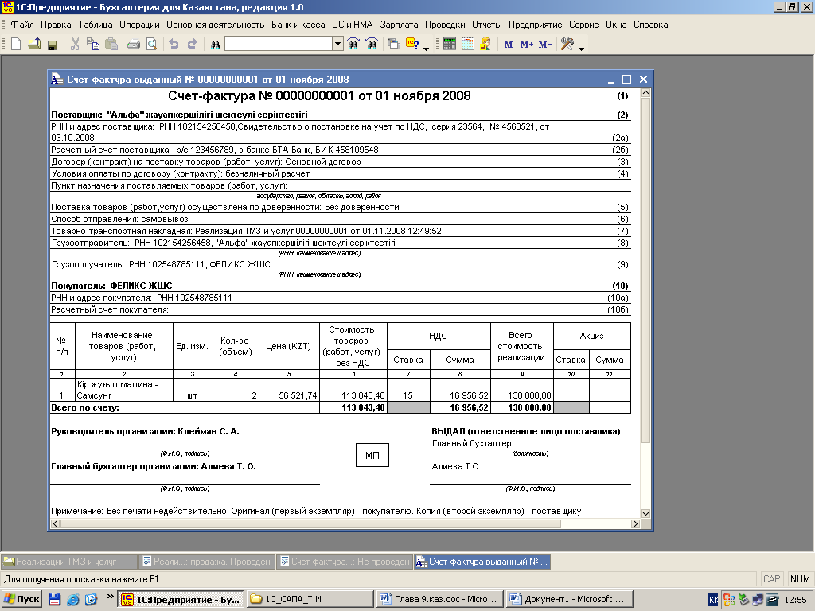Screen dimensions: 815x611
Task: Open Windows Пуск start button
Action: coord(21,599)
